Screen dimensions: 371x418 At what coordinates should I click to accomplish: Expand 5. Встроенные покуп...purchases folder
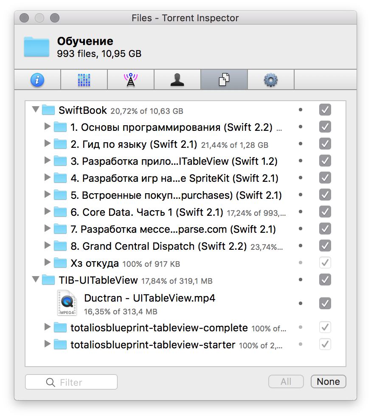48,194
